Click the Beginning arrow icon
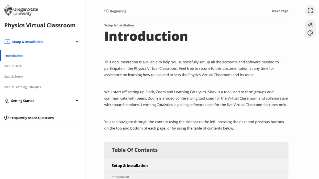319x179 pixels. tap(106, 11)
